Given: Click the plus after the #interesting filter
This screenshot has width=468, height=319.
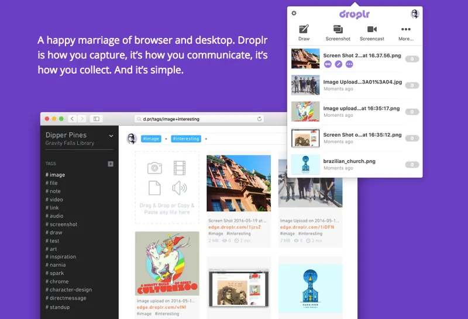Looking at the screenshot, I should pyautogui.click(x=206, y=138).
